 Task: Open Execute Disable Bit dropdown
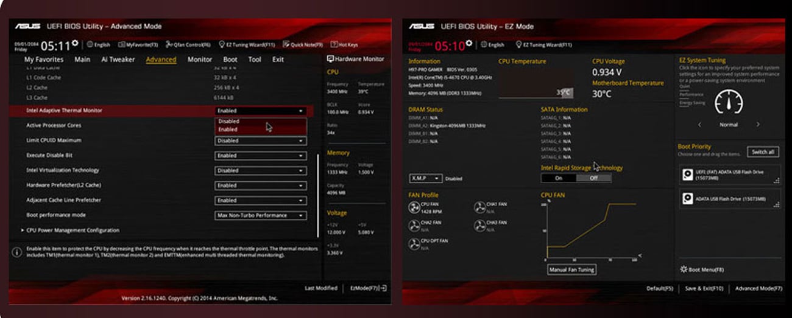(261, 156)
